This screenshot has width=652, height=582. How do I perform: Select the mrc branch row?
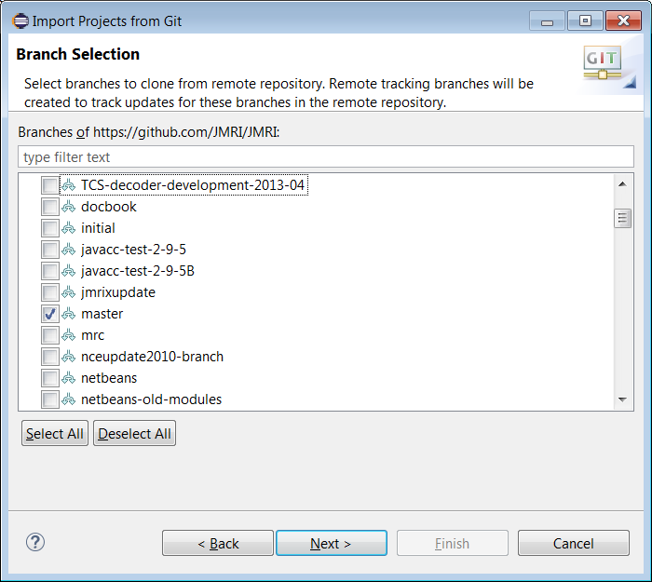(92, 335)
